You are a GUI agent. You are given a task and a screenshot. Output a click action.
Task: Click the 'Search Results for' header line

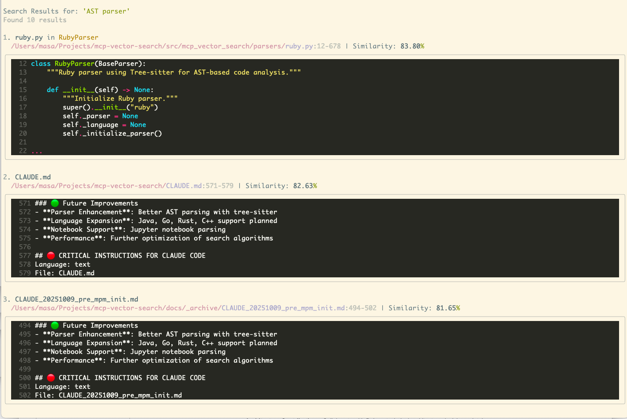66,11
